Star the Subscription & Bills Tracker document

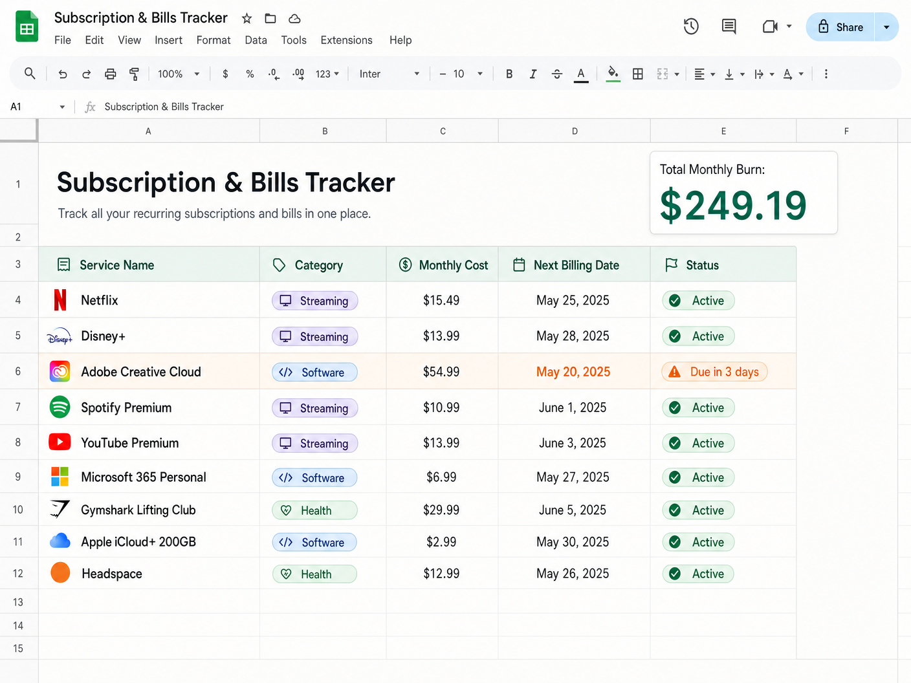tap(247, 19)
